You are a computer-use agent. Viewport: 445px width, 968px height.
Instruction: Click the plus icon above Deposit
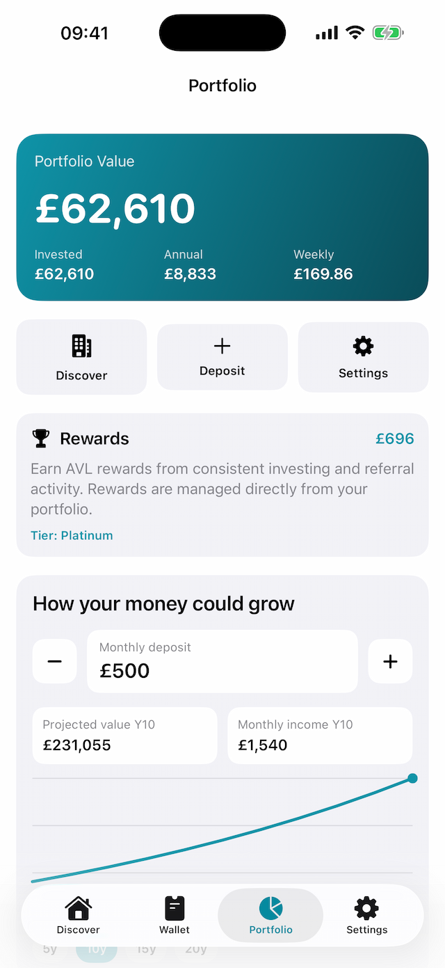(222, 346)
